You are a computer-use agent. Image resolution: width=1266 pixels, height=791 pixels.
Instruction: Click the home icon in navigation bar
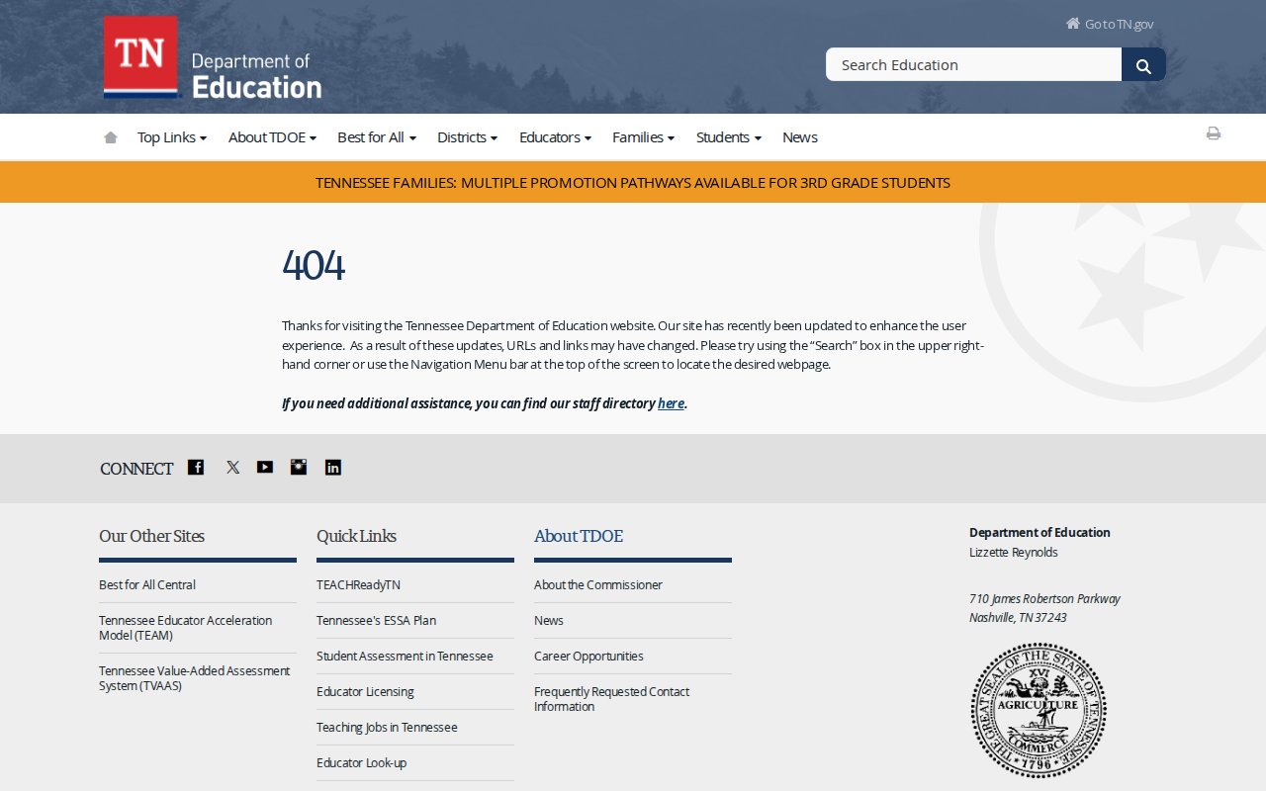click(x=111, y=137)
